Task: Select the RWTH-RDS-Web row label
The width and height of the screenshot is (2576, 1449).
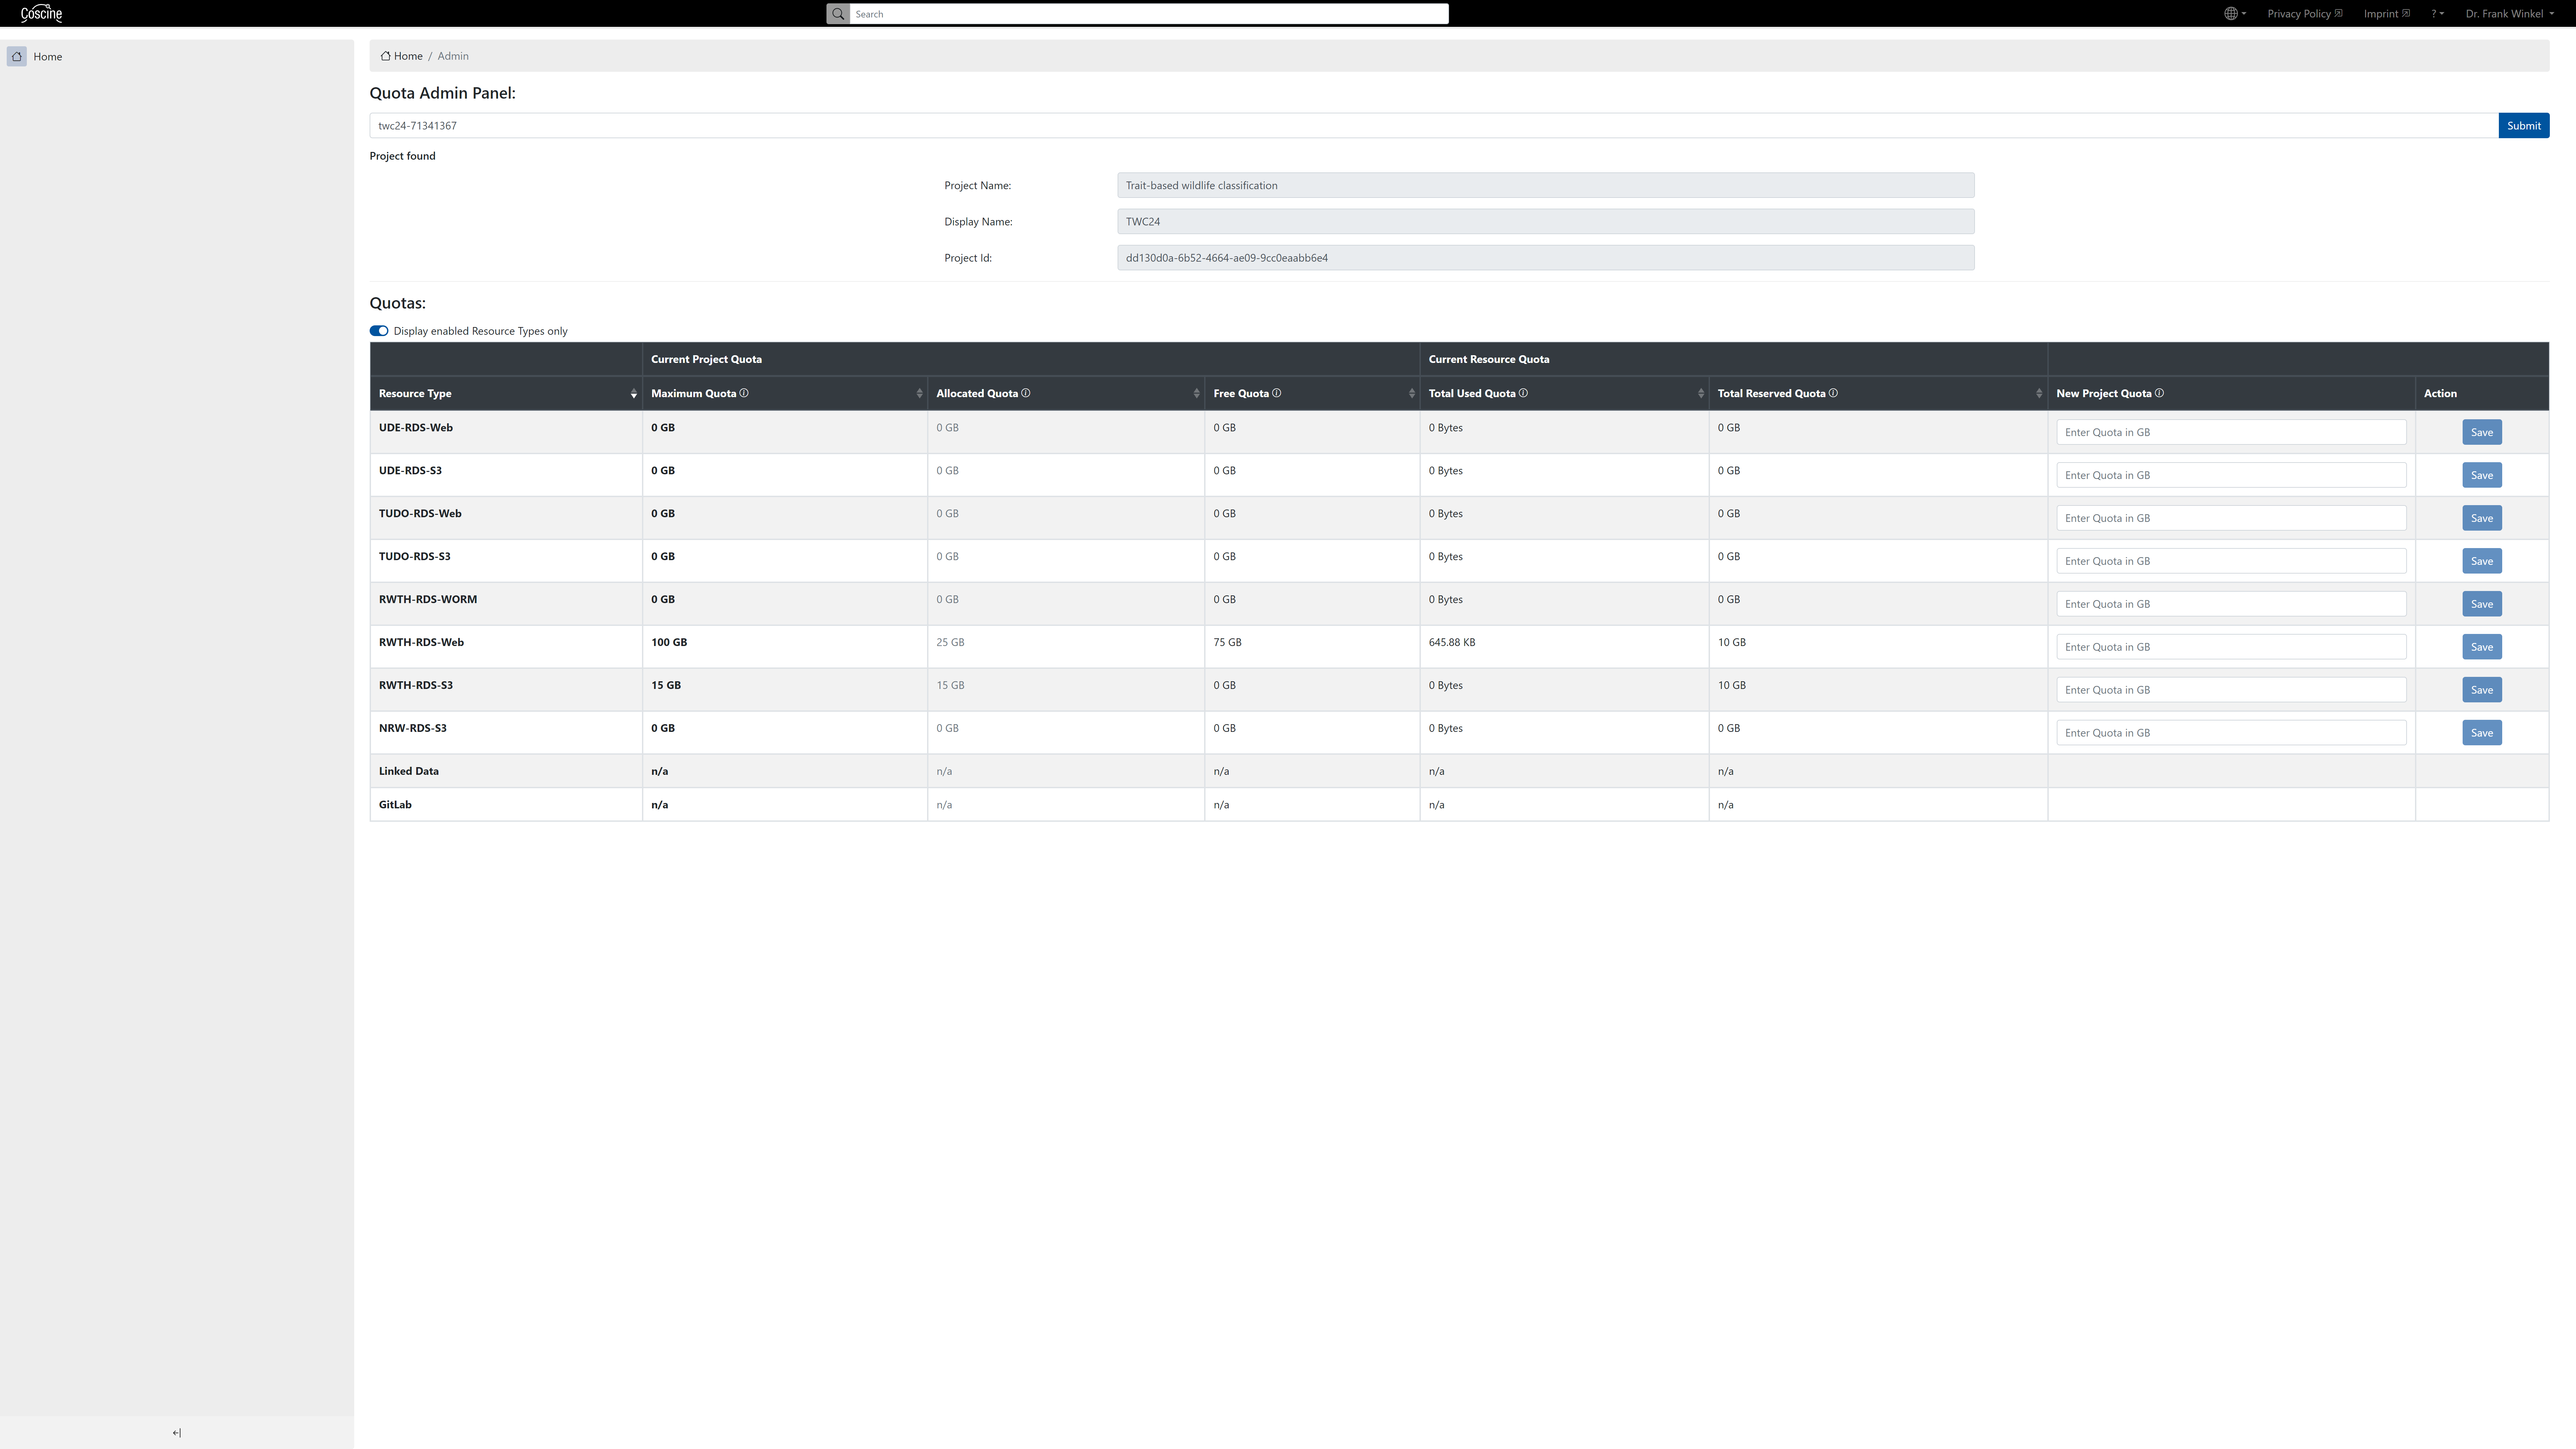Action: [421, 642]
